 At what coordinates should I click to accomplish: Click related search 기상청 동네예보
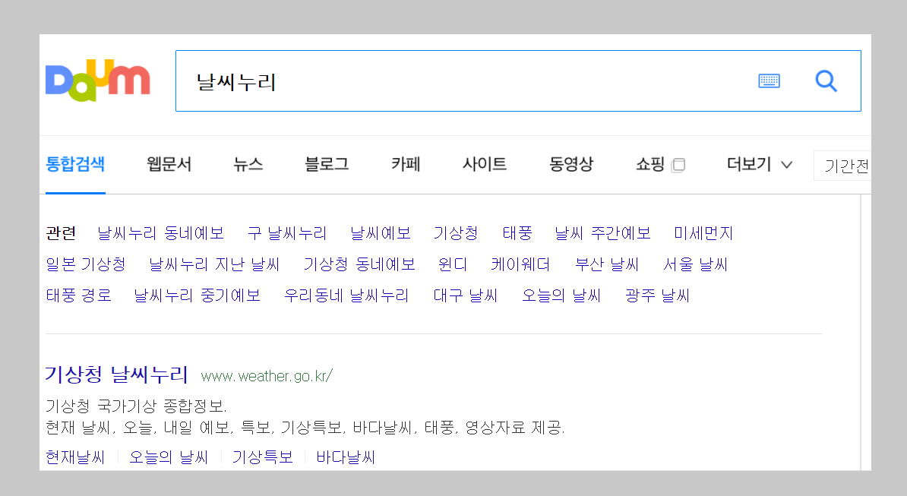tap(359, 264)
